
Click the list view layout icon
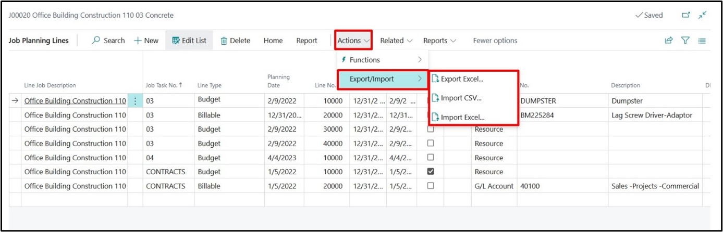pos(702,41)
